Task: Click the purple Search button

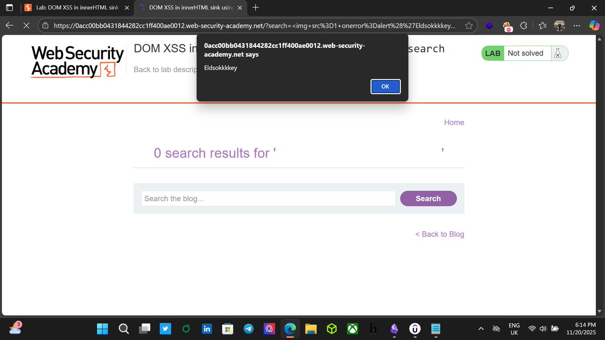Action: tap(429, 198)
